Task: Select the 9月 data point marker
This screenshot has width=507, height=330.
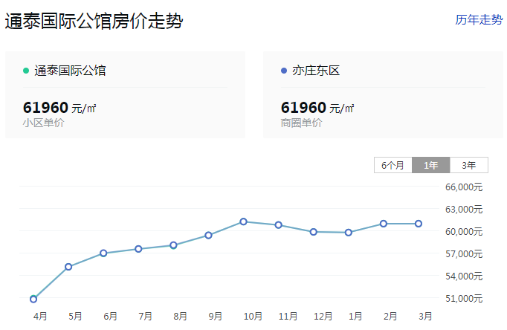Action: (x=208, y=235)
